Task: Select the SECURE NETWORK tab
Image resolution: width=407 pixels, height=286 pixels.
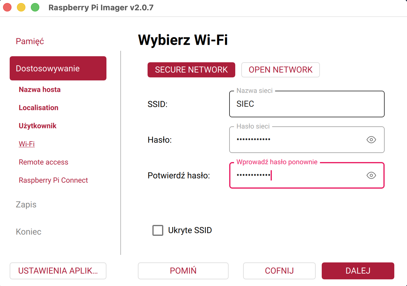Action: [191, 70]
